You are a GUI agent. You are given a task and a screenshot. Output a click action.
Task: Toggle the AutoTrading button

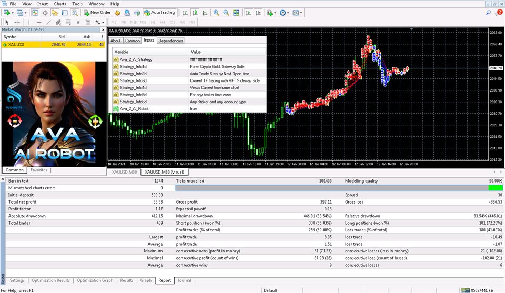click(x=159, y=13)
